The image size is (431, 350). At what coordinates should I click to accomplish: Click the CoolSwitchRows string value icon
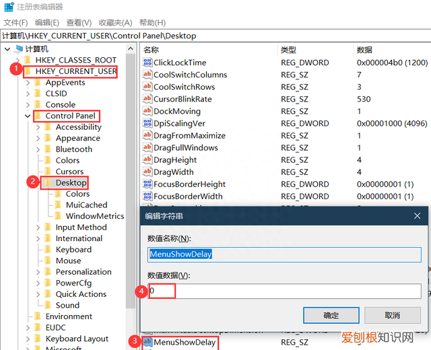pyautogui.click(x=147, y=87)
